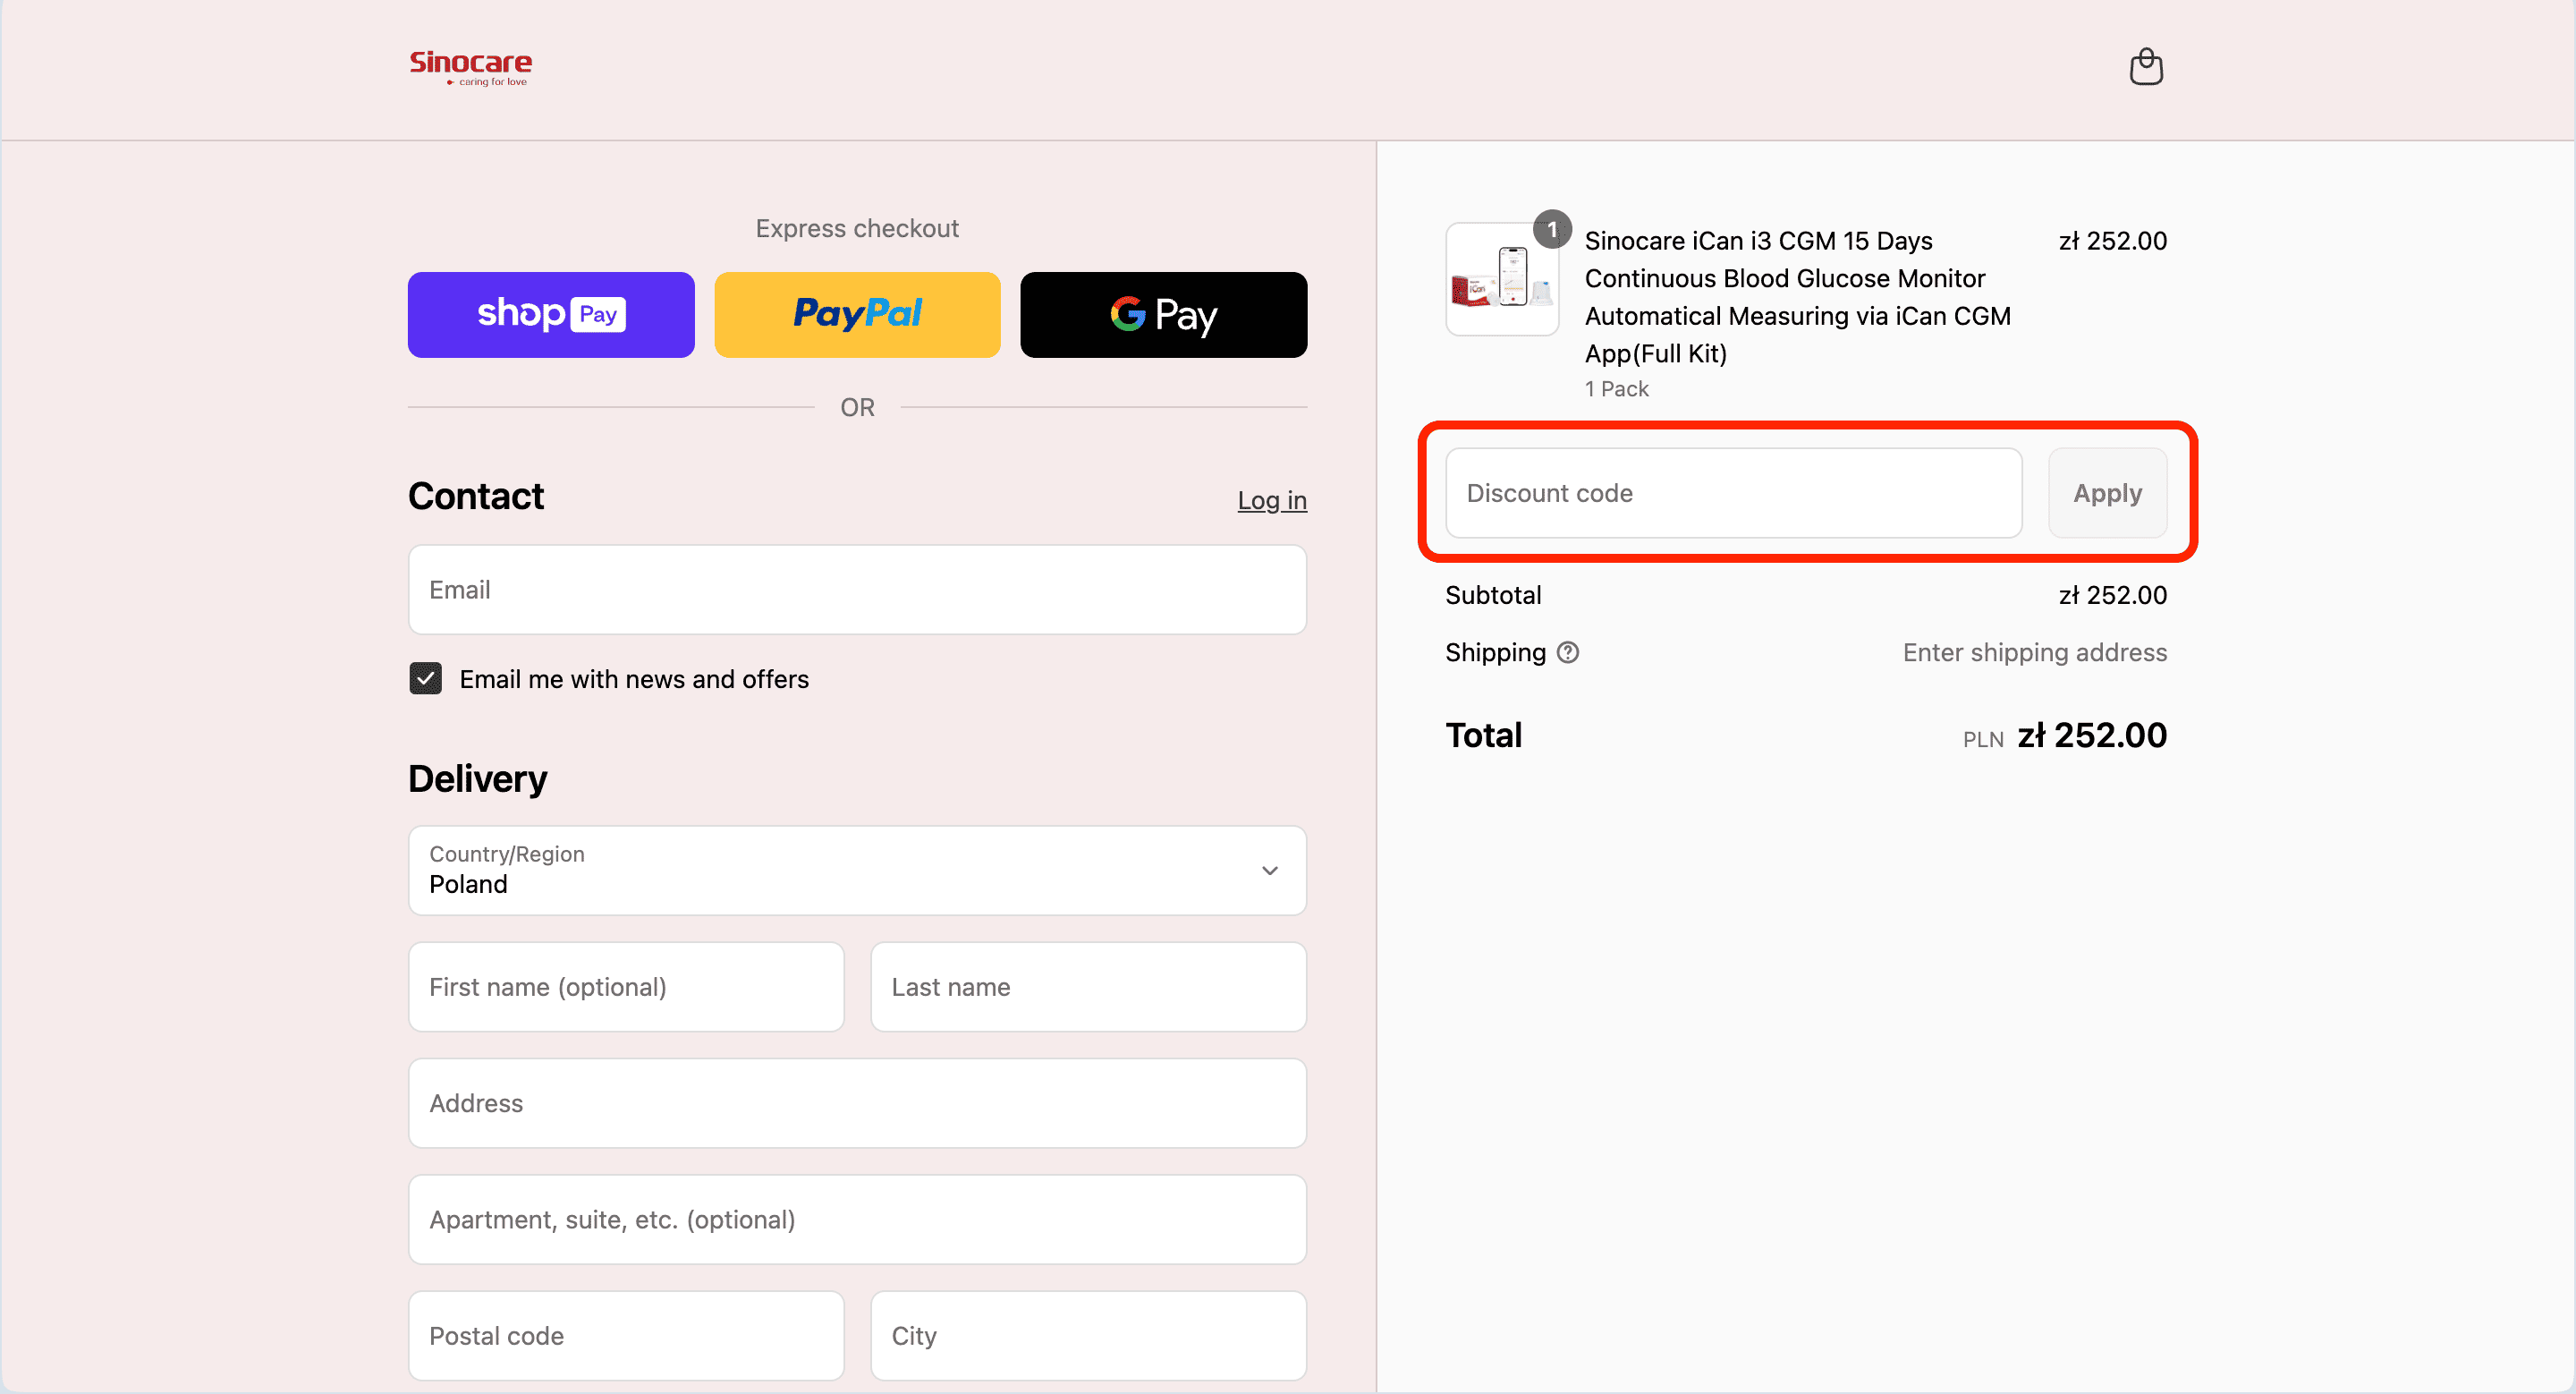
Task: Click the Sinocare iCan i3 CGM product title
Action: click(x=1797, y=297)
